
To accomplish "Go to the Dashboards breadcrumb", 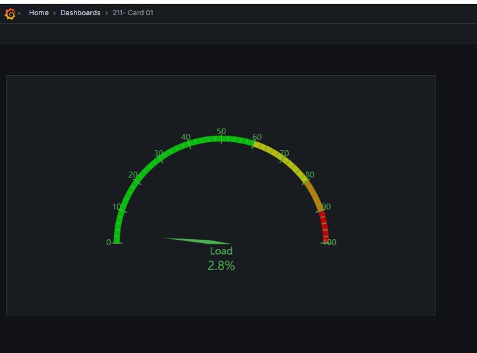I will [80, 13].
